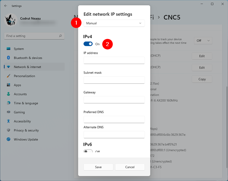The width and height of the screenshot is (228, 181).
Task: Save the network IP settings
Action: pyautogui.click(x=98, y=167)
